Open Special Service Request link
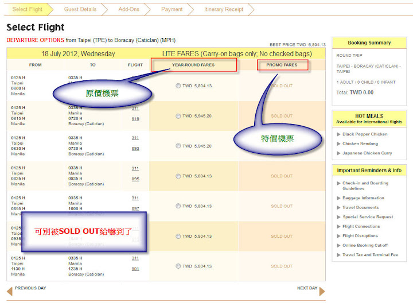The width and height of the screenshot is (413, 306). [368, 217]
